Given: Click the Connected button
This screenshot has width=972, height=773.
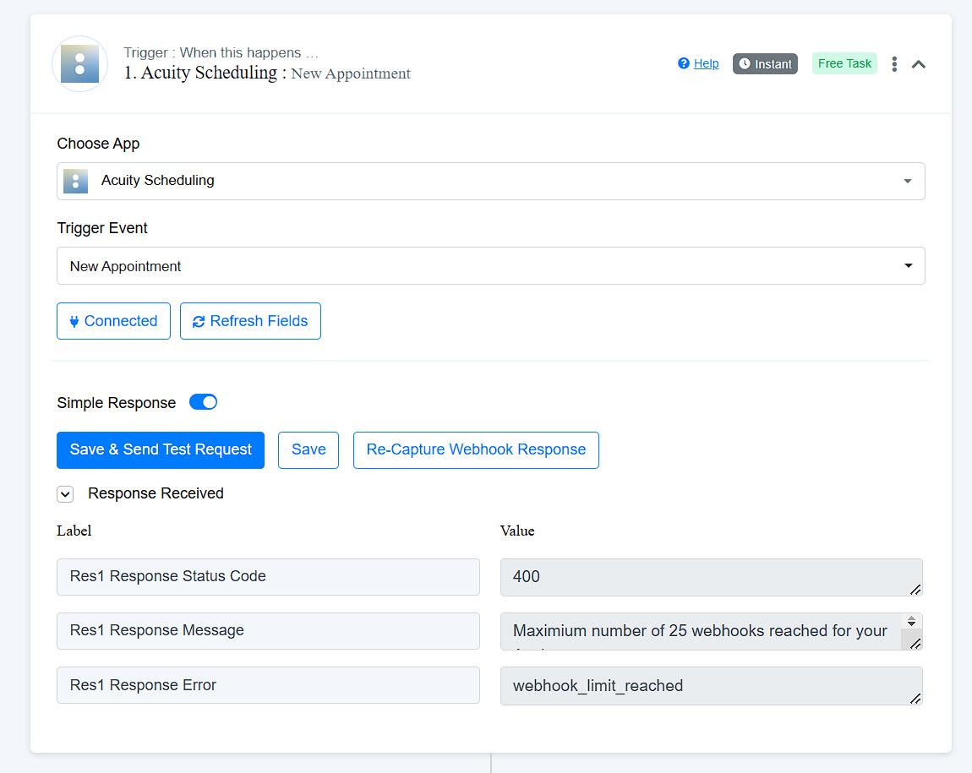Looking at the screenshot, I should [x=113, y=321].
